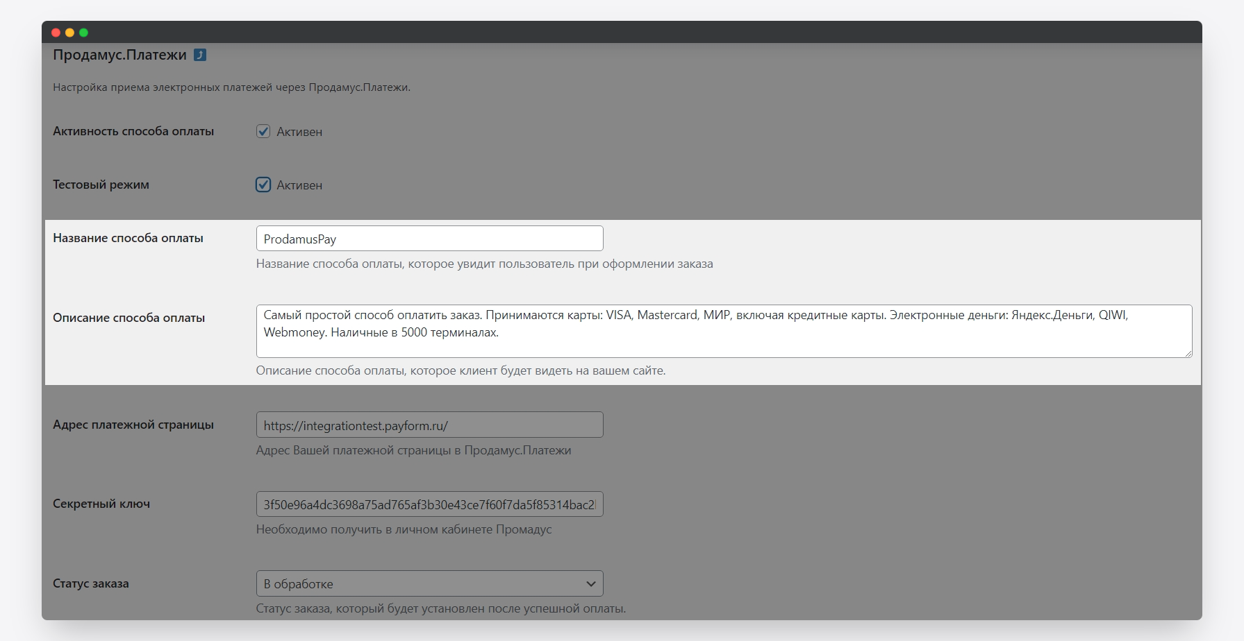1244x641 pixels.
Task: Click the green maximize window button
Action: point(84,33)
